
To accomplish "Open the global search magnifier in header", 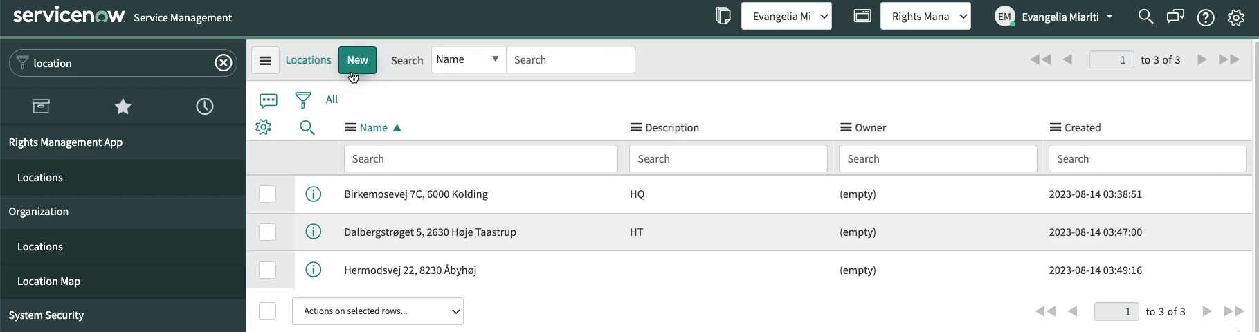I will point(1145,17).
